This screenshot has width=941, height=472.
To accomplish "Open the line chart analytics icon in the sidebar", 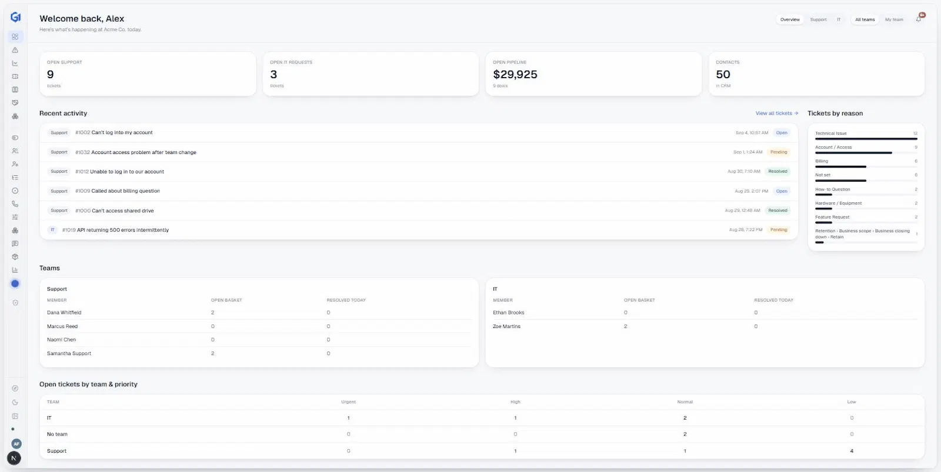I will coord(15,63).
